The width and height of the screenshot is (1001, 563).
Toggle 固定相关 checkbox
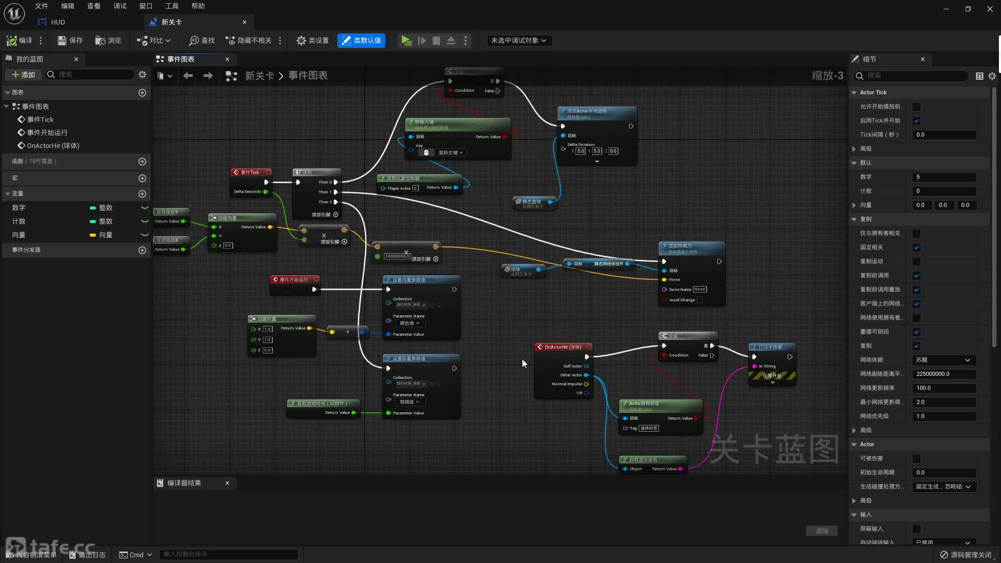pyautogui.click(x=916, y=248)
